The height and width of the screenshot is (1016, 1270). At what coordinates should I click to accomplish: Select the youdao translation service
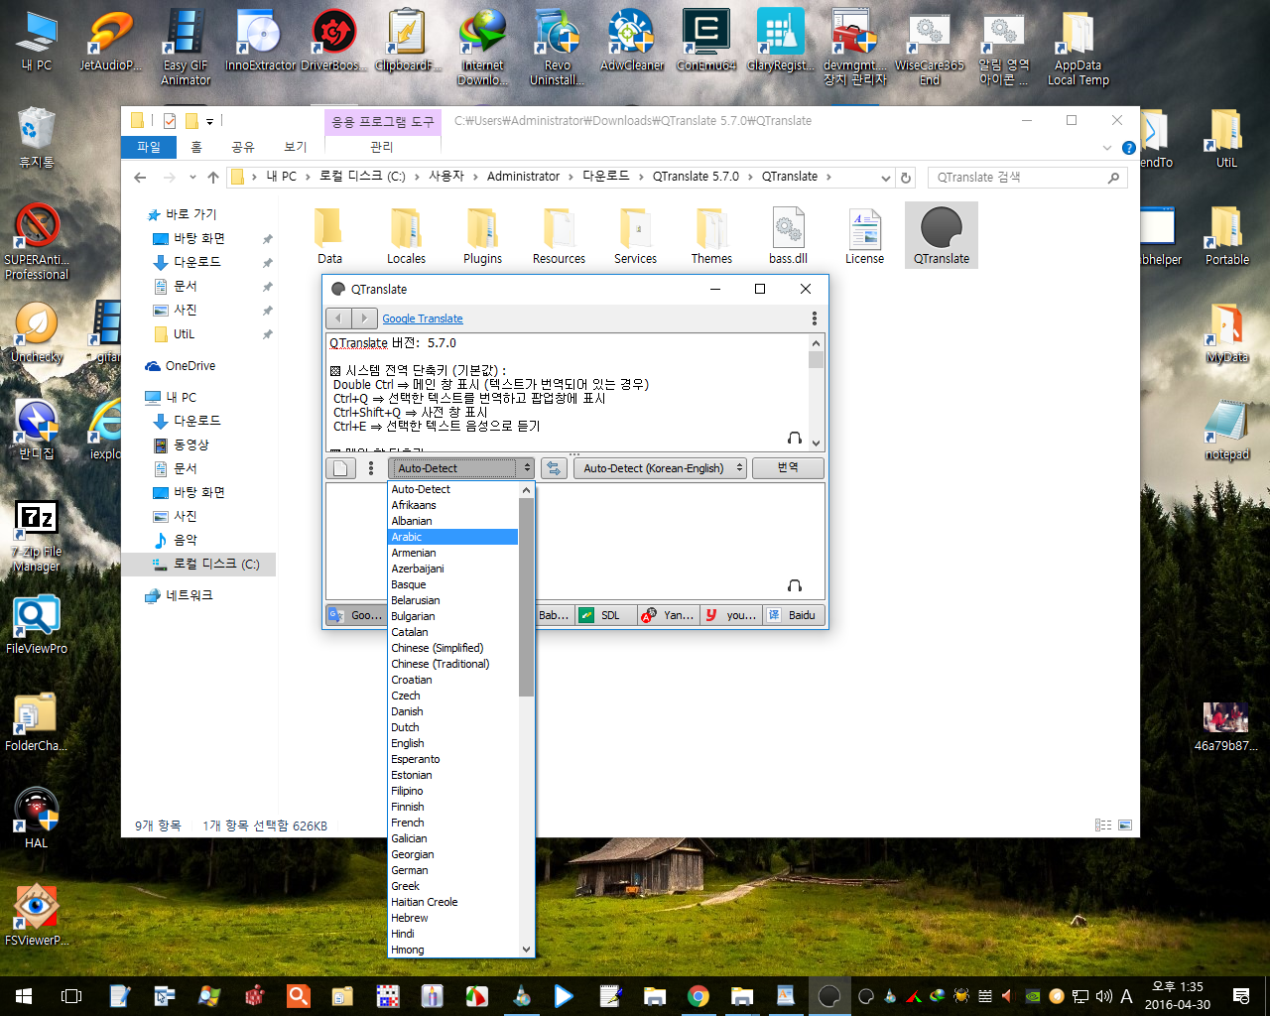pos(731,615)
